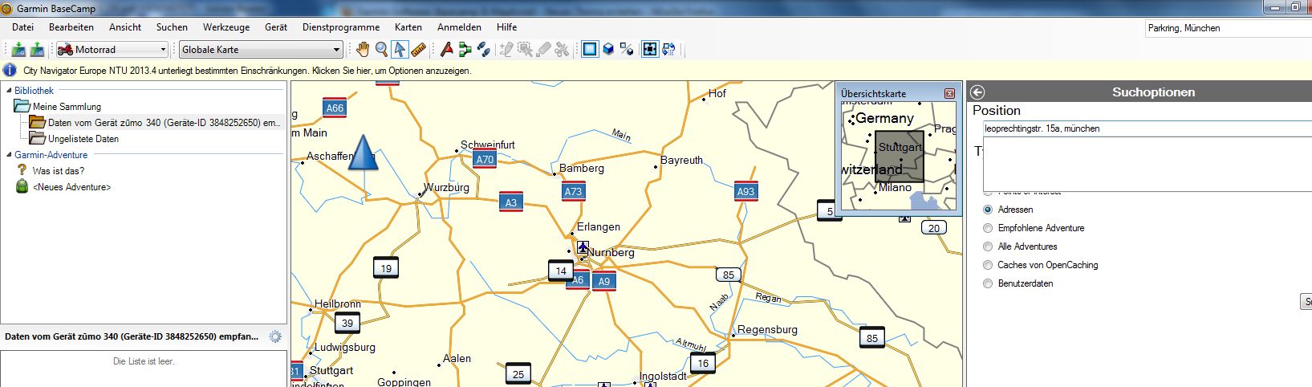
Task: Click the Heilbronn city label on map
Action: 337,303
